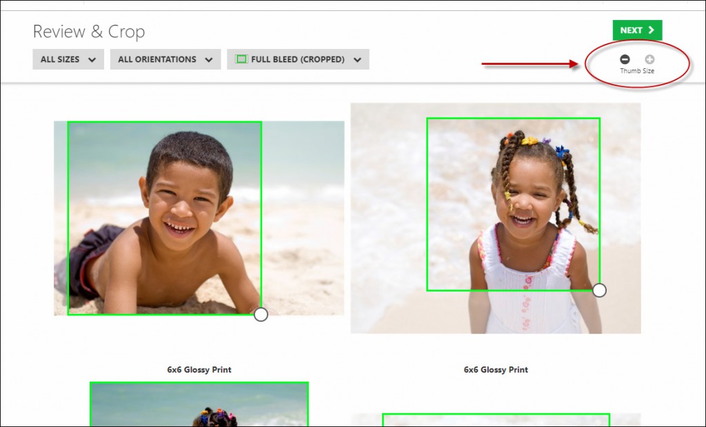Click the 6x6 Glossy Print label under boy photo
The height and width of the screenshot is (427, 706).
[x=199, y=370]
